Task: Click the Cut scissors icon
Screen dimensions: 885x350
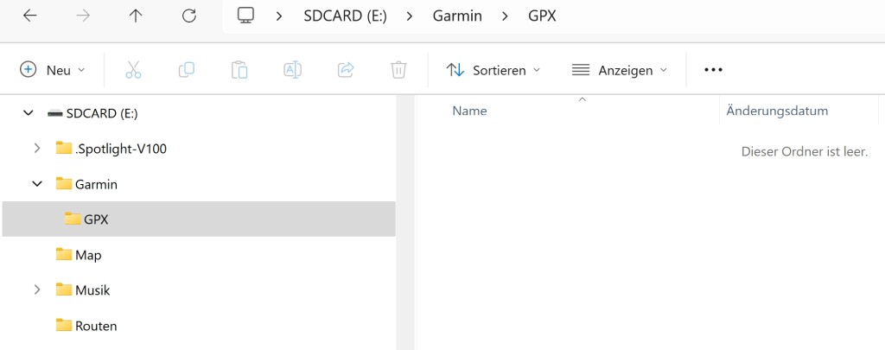Action: point(133,70)
